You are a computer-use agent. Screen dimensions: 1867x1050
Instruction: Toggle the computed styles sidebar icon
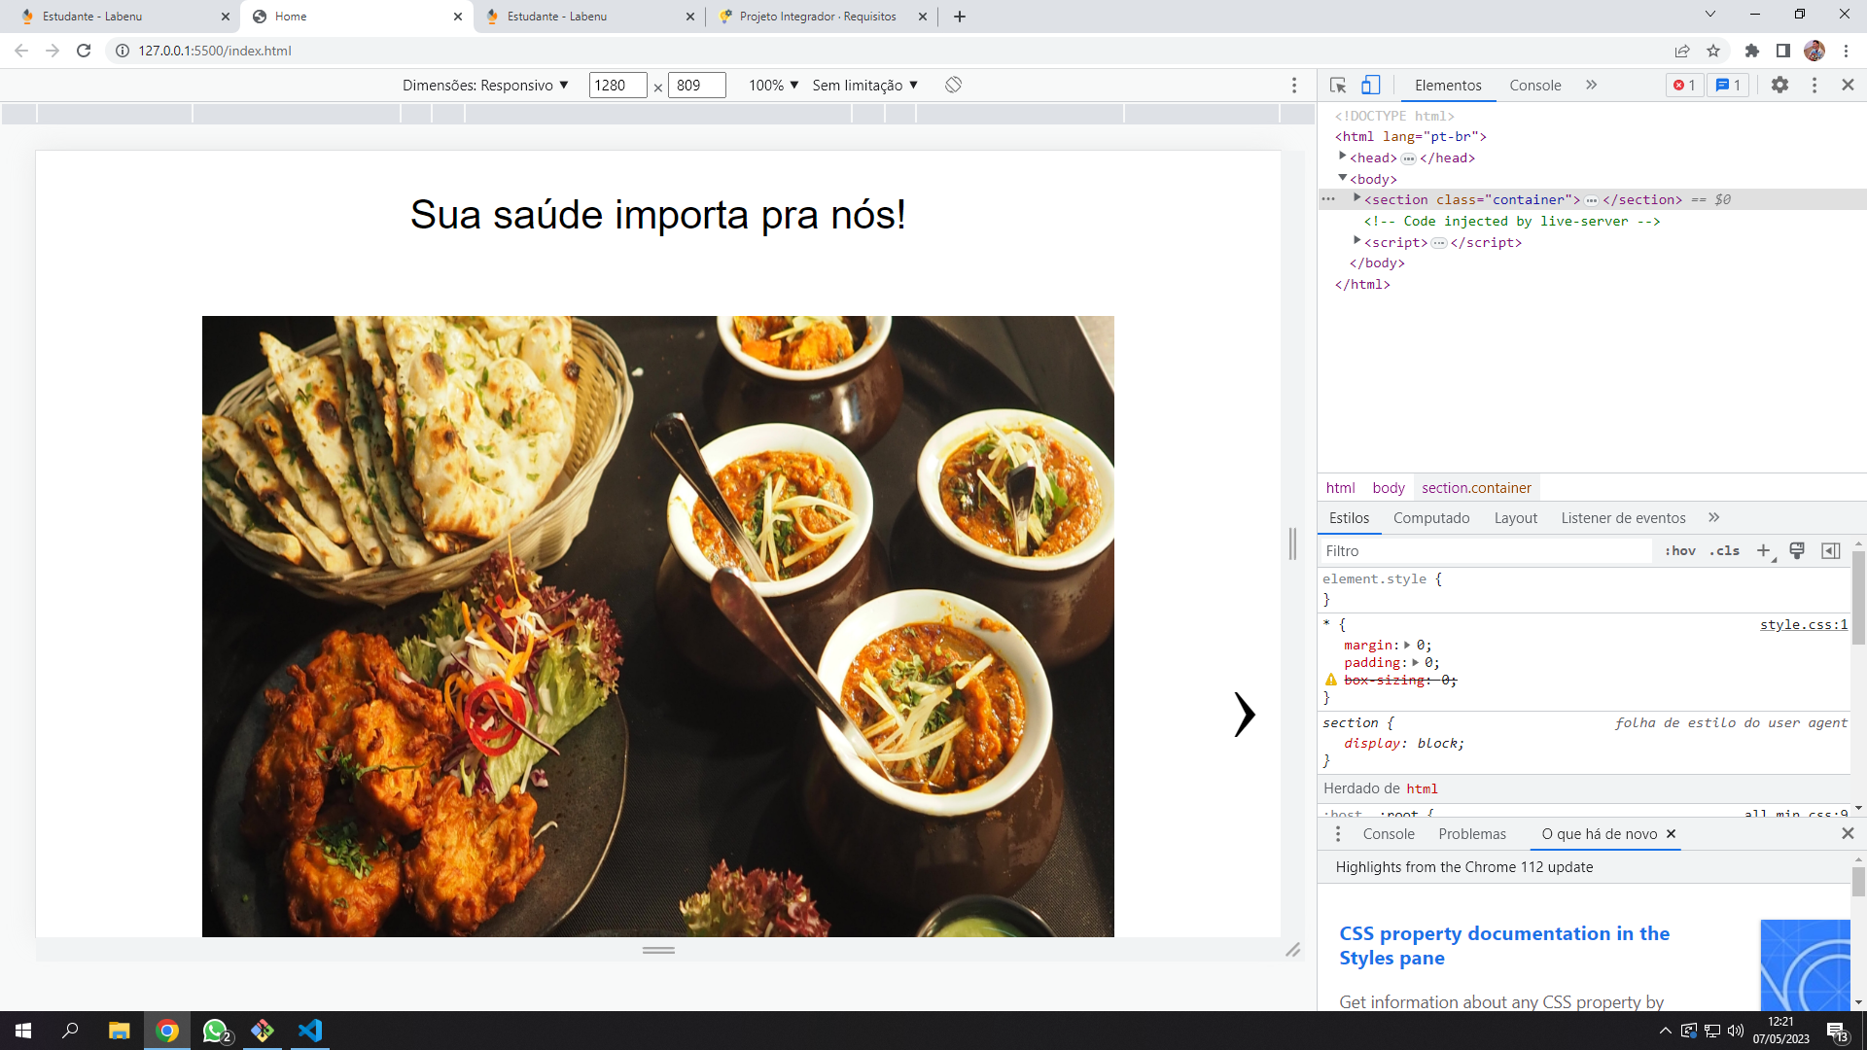point(1832,550)
